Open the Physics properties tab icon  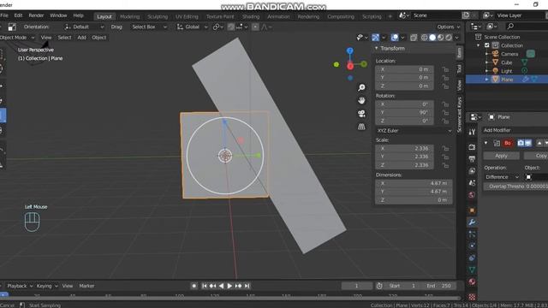tap(472, 246)
